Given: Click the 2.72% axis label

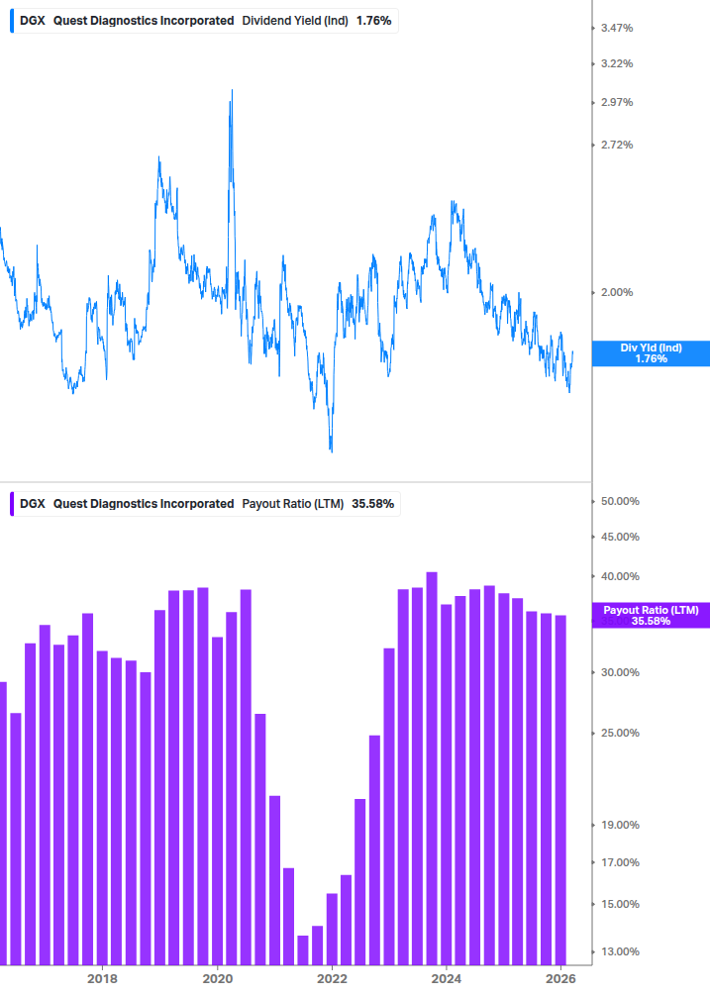Looking at the screenshot, I should (x=617, y=145).
